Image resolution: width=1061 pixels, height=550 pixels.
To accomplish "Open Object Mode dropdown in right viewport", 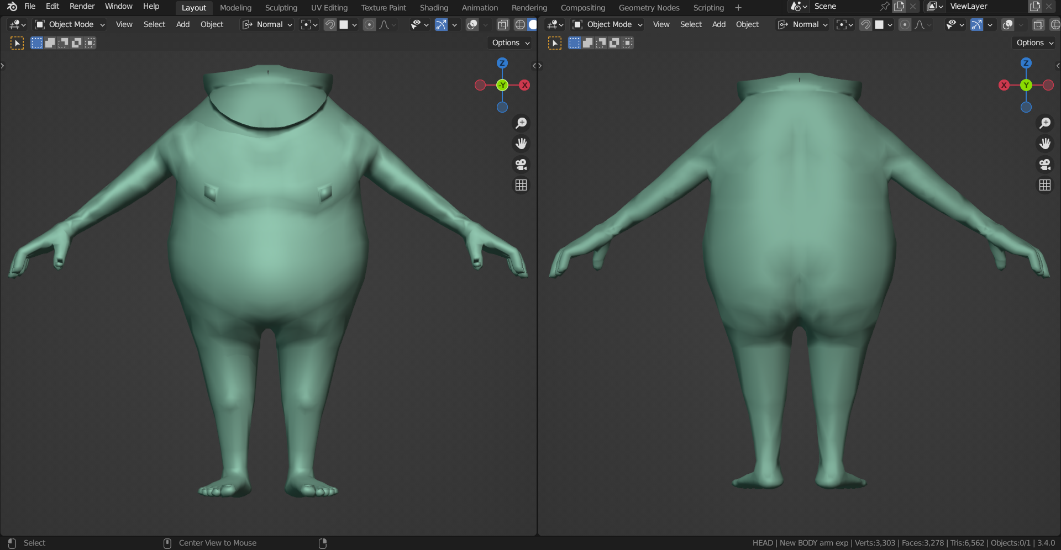I will coord(608,25).
